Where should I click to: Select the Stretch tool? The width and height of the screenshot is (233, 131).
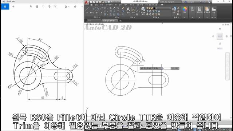tap(111, 15)
